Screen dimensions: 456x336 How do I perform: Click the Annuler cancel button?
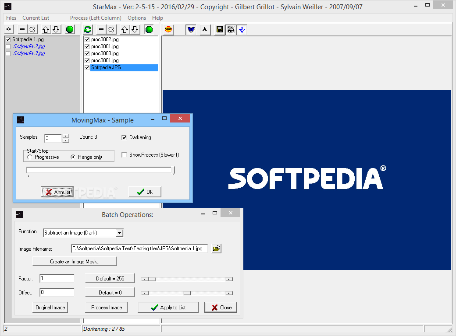click(57, 192)
